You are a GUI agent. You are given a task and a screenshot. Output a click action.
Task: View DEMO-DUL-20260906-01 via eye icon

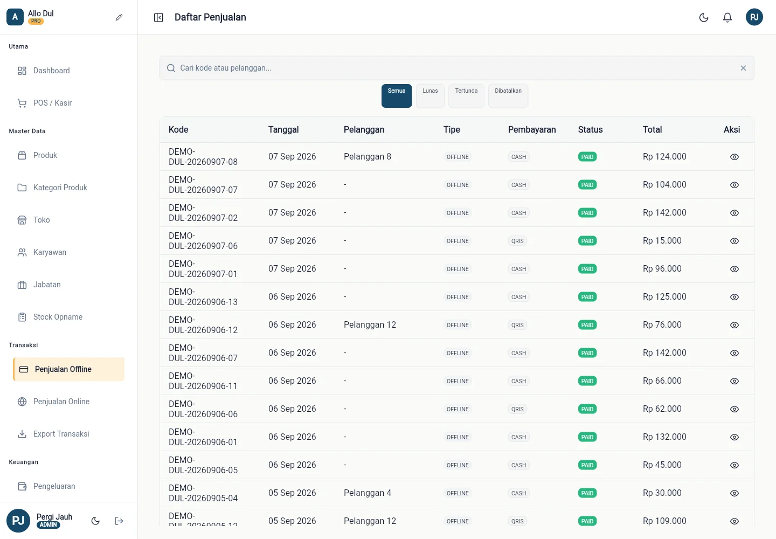[x=734, y=437]
